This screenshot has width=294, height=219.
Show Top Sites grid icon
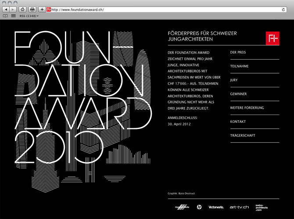(13, 16)
